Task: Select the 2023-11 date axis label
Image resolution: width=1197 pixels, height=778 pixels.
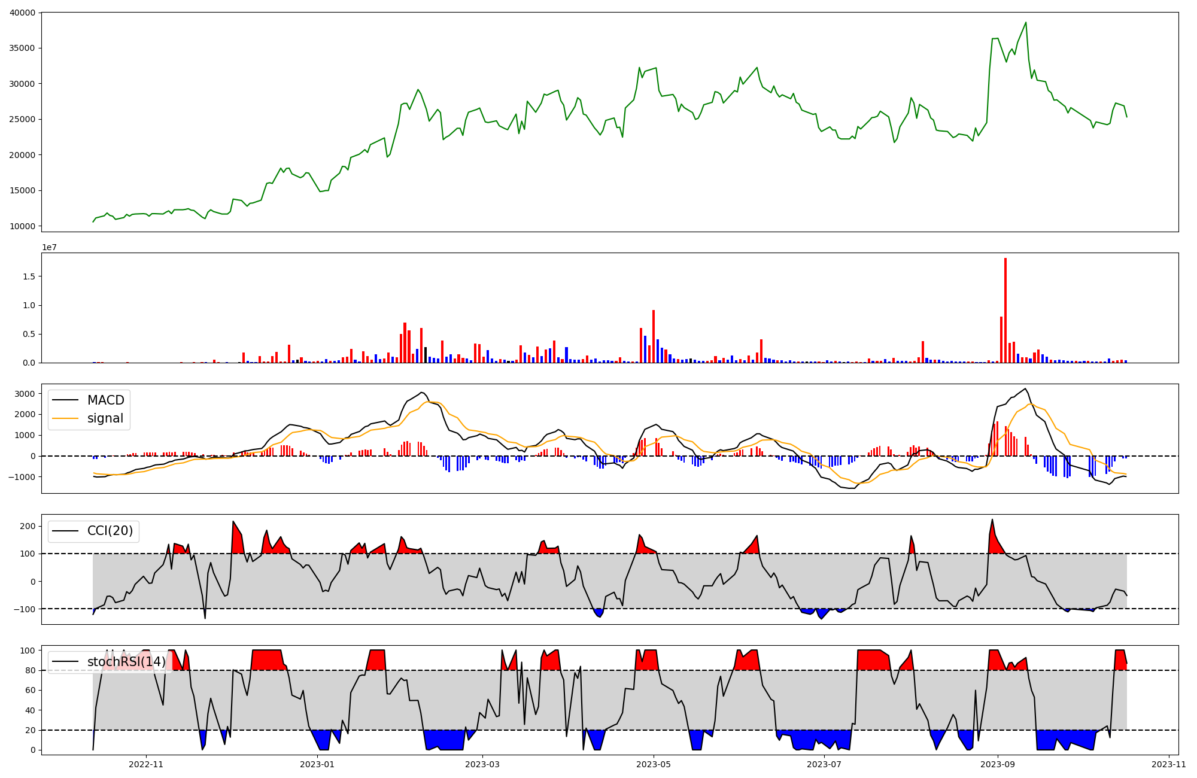Action: (1169, 764)
